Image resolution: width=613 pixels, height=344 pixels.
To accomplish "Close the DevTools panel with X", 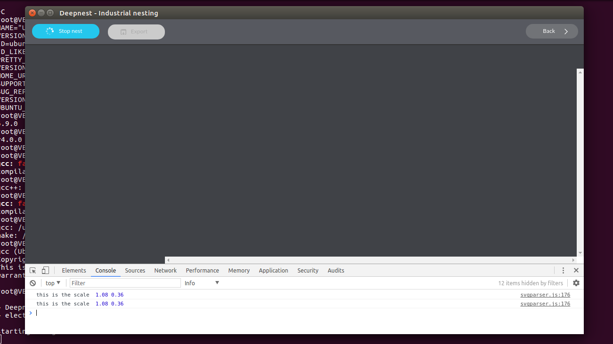I will 576,270.
